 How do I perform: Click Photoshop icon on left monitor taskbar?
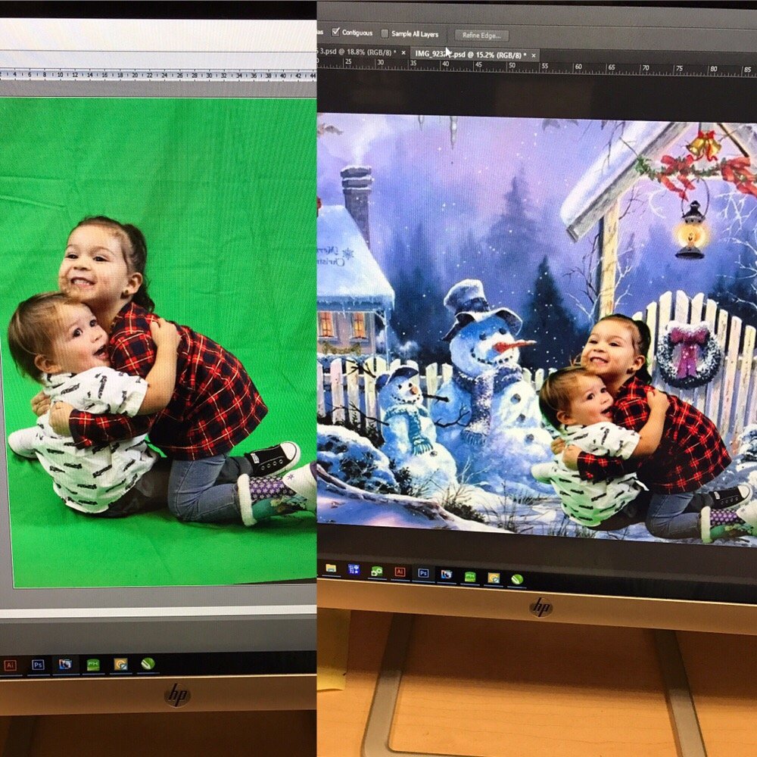[38, 665]
